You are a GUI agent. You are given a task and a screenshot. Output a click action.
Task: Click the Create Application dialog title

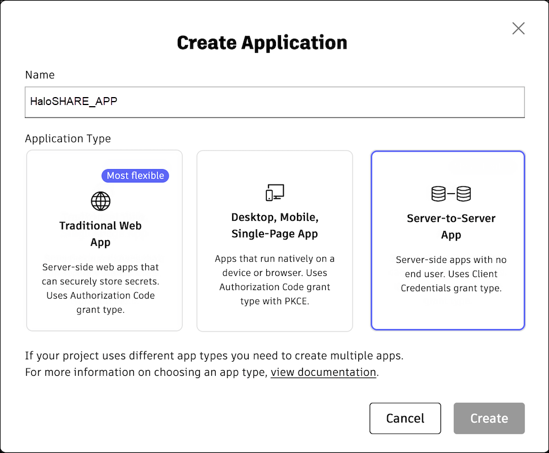[262, 42]
